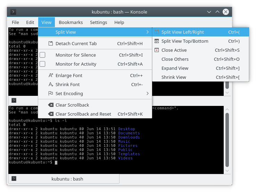Select Expand View in submenu
256x192 pixels.
(201, 68)
